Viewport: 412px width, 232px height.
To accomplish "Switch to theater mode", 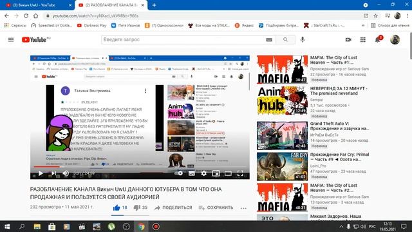I will [x=228, y=173].
